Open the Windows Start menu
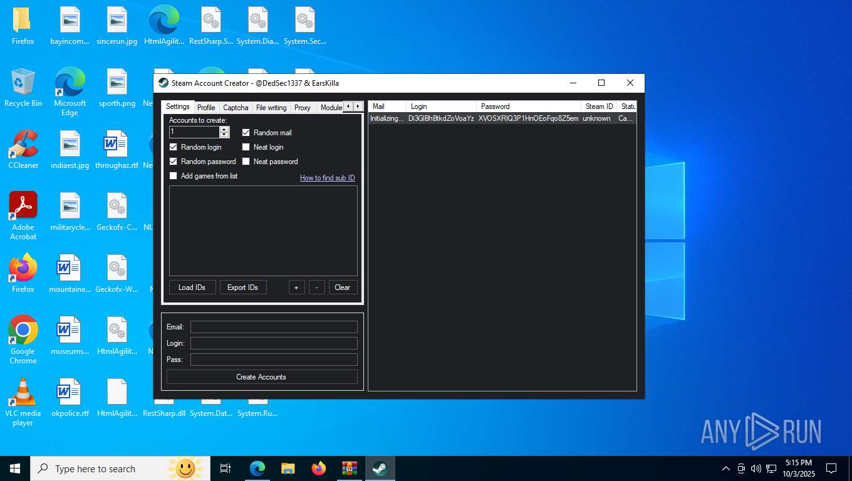The width and height of the screenshot is (852, 481). coord(15,468)
